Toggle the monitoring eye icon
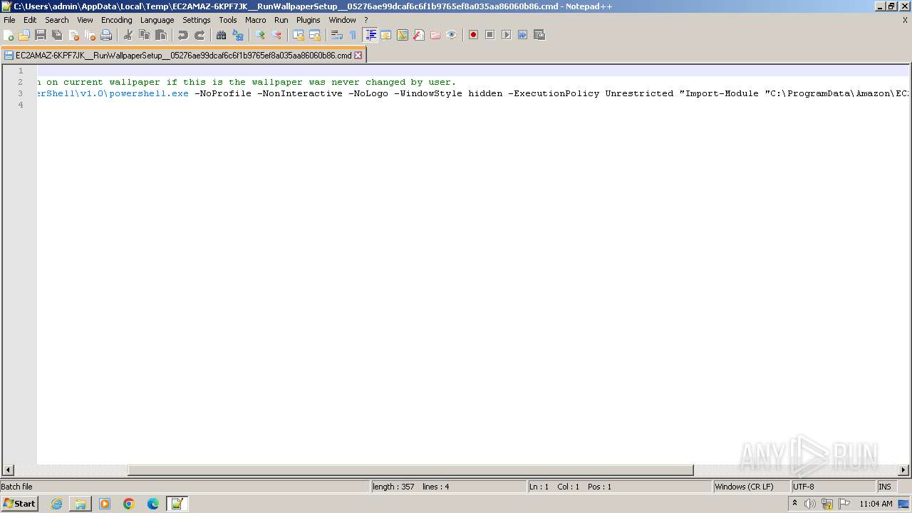Image resolution: width=912 pixels, height=513 pixels. click(x=452, y=35)
